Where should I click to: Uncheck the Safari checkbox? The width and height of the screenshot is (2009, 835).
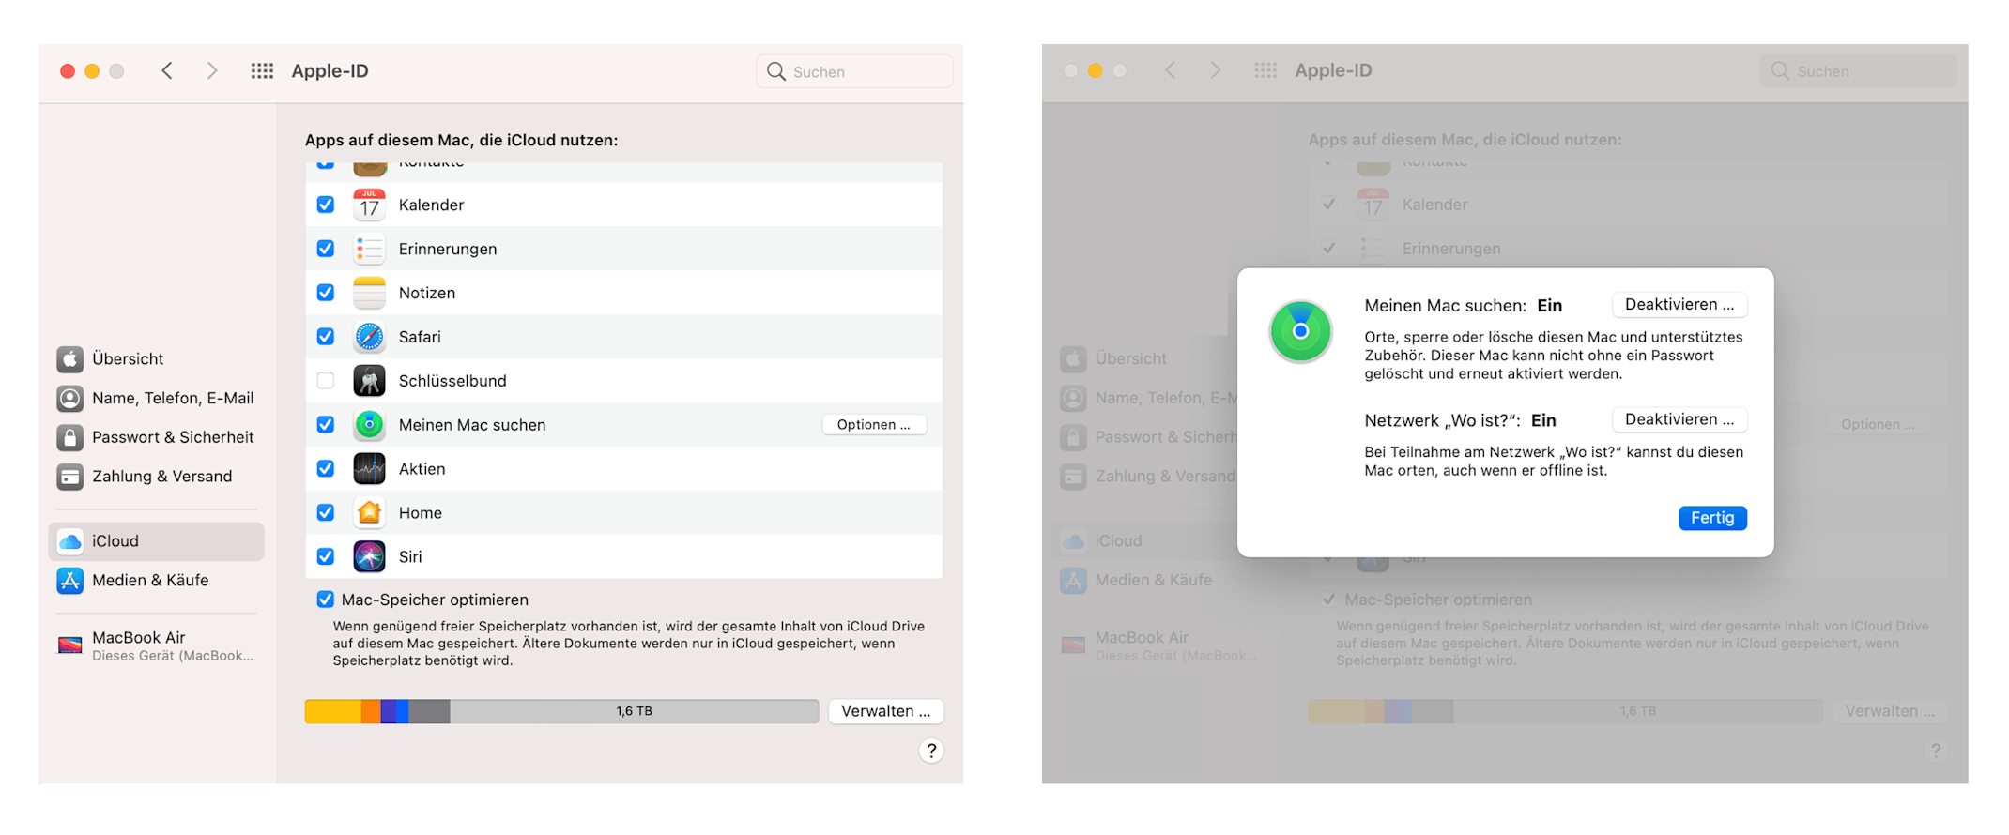[326, 337]
